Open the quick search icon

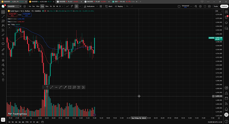pyautogui.click(x=196, y=6)
